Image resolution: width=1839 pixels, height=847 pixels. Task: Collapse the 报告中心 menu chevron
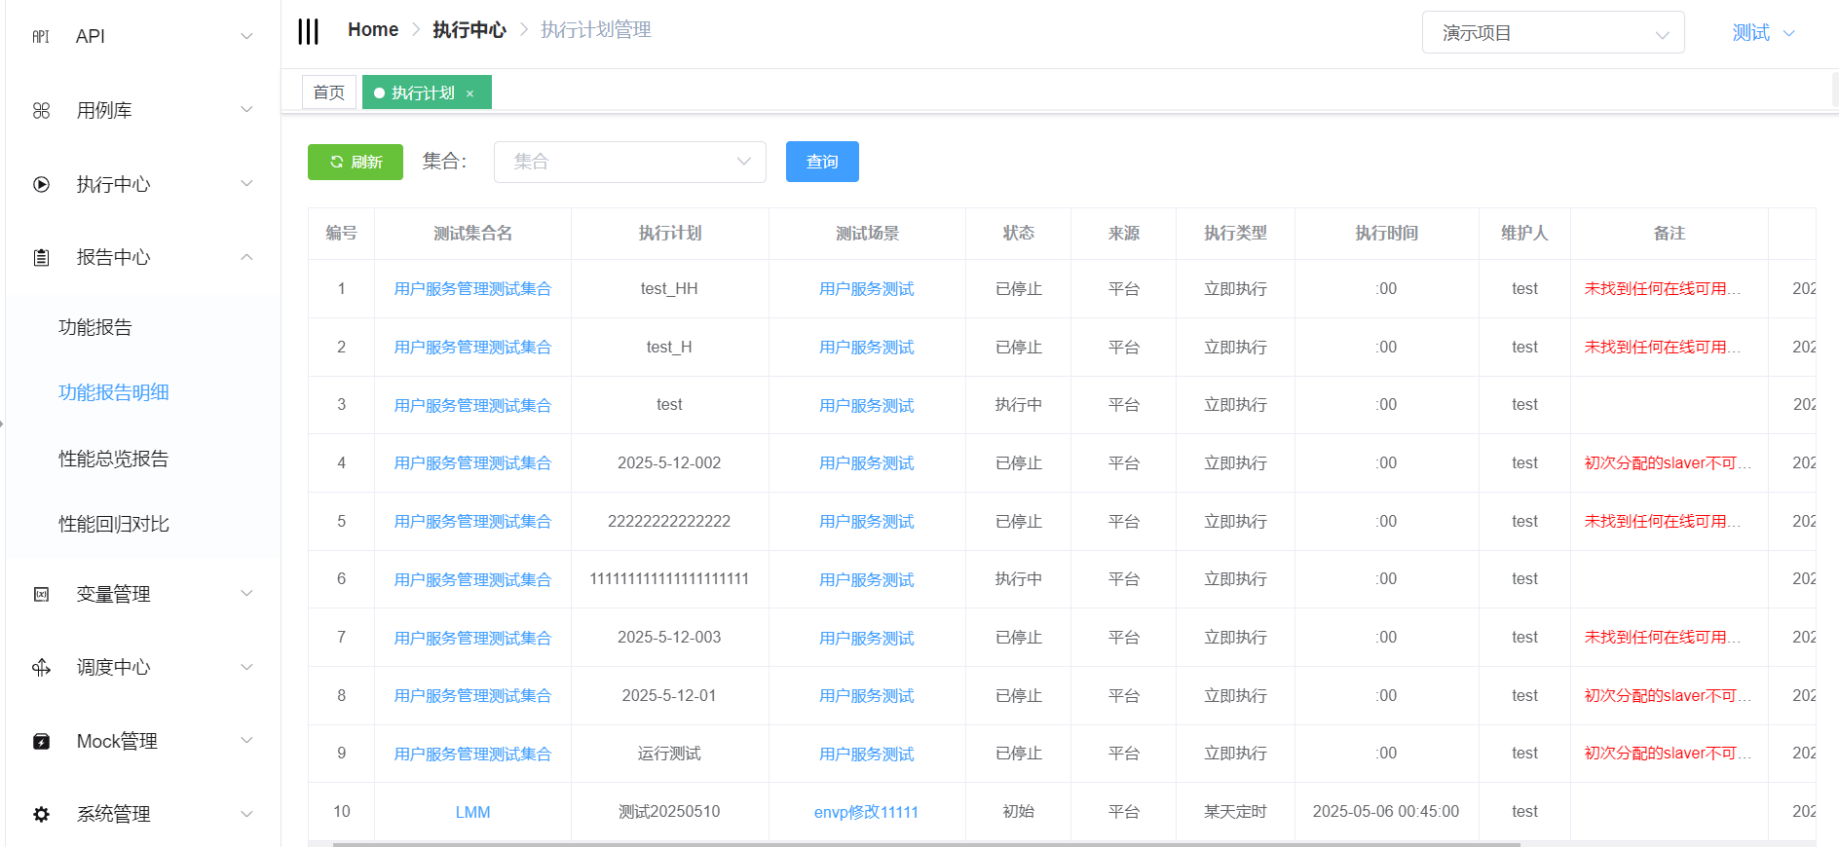point(246,258)
